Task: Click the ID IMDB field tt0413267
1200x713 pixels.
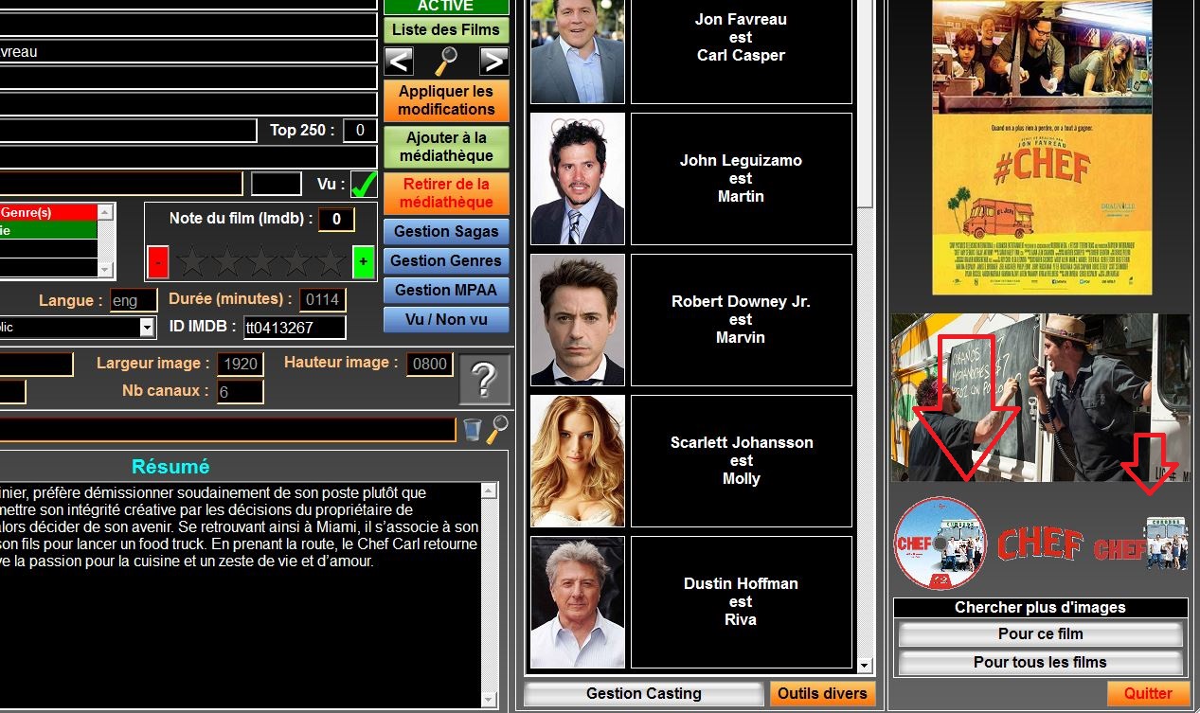Action: pos(295,328)
